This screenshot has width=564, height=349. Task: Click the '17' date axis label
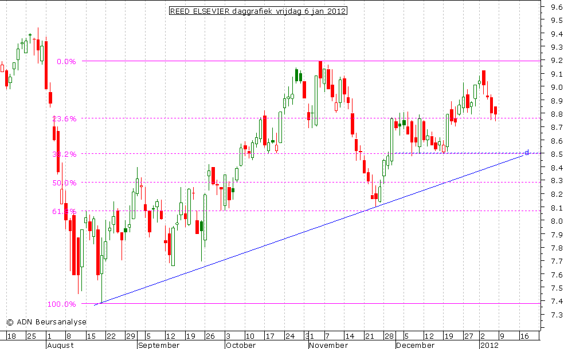click(270, 336)
